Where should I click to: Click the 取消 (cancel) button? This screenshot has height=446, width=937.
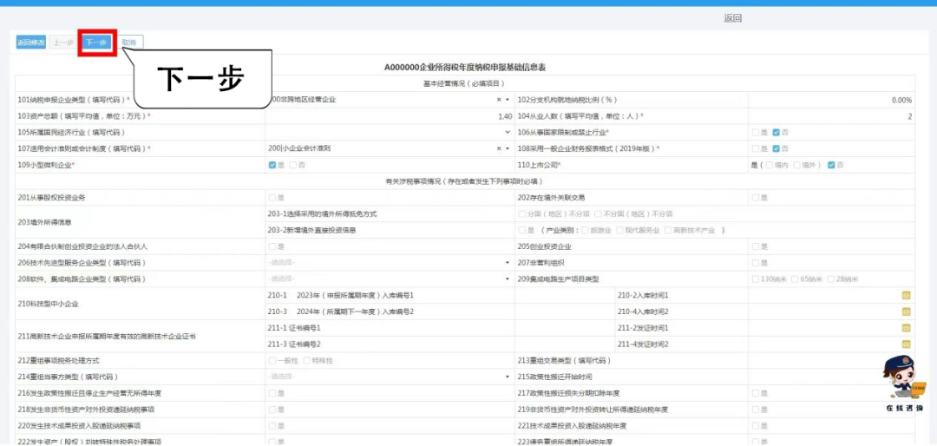tap(129, 43)
